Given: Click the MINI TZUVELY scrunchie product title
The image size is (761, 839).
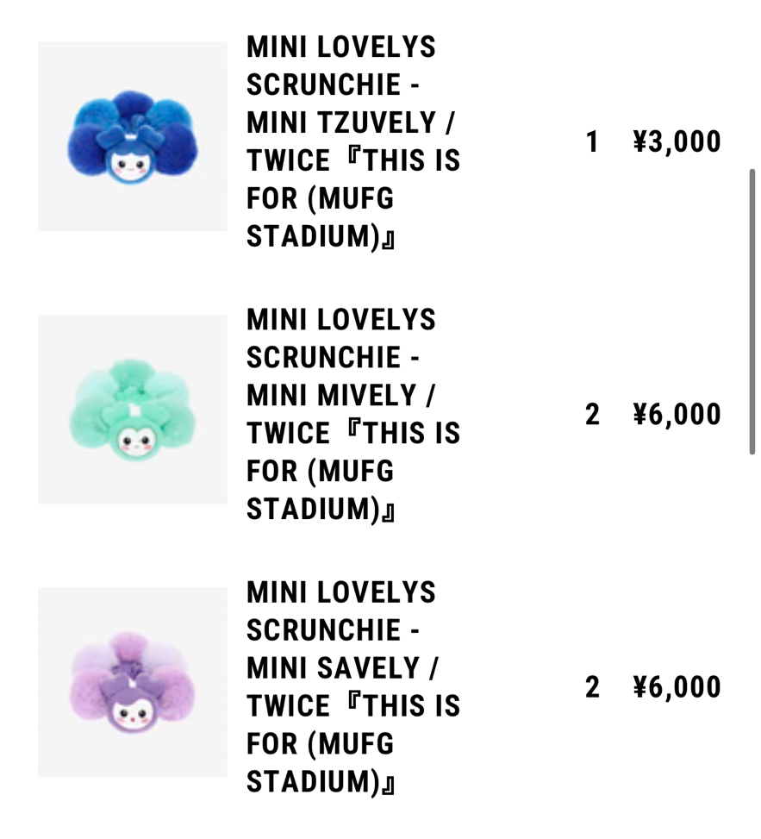Looking at the screenshot, I should click(x=352, y=123).
